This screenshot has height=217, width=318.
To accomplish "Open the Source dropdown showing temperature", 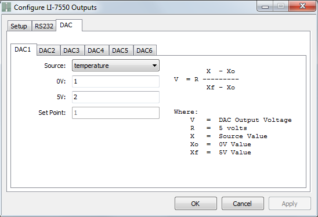I will click(115, 66).
